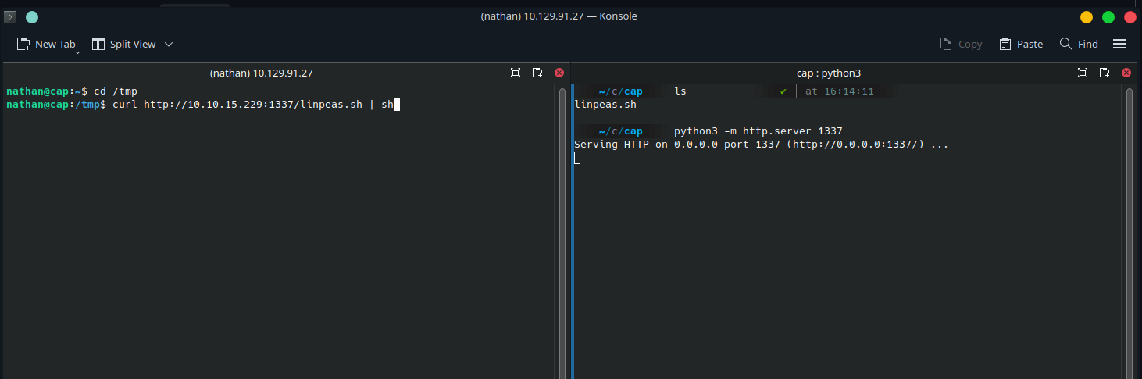Viewport: 1142px width, 379px height.
Task: Maximize the cap : python3 pane
Action: [1083, 73]
